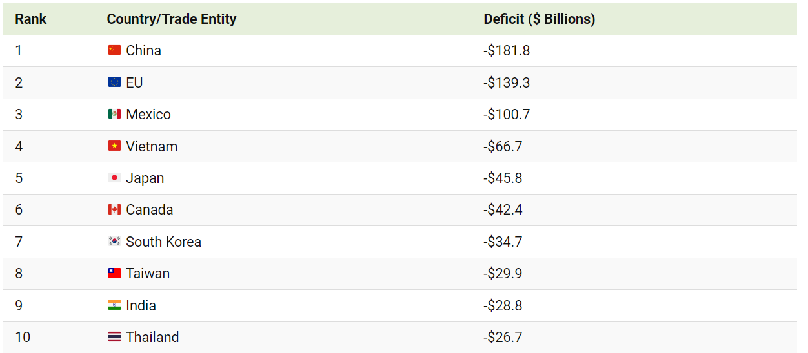Image resolution: width=808 pixels, height=353 pixels.
Task: Click the Mexico flag icon
Action: pos(114,114)
